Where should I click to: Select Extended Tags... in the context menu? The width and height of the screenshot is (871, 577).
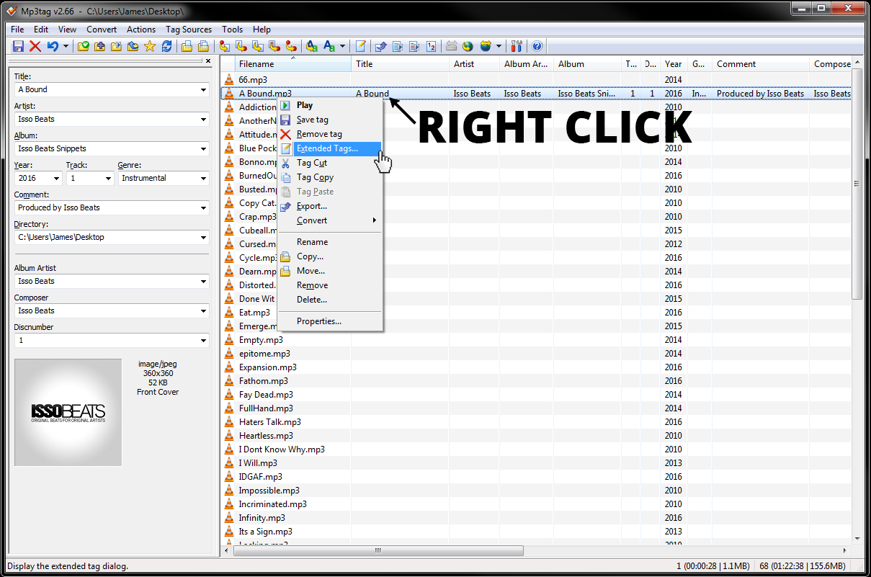[327, 148]
